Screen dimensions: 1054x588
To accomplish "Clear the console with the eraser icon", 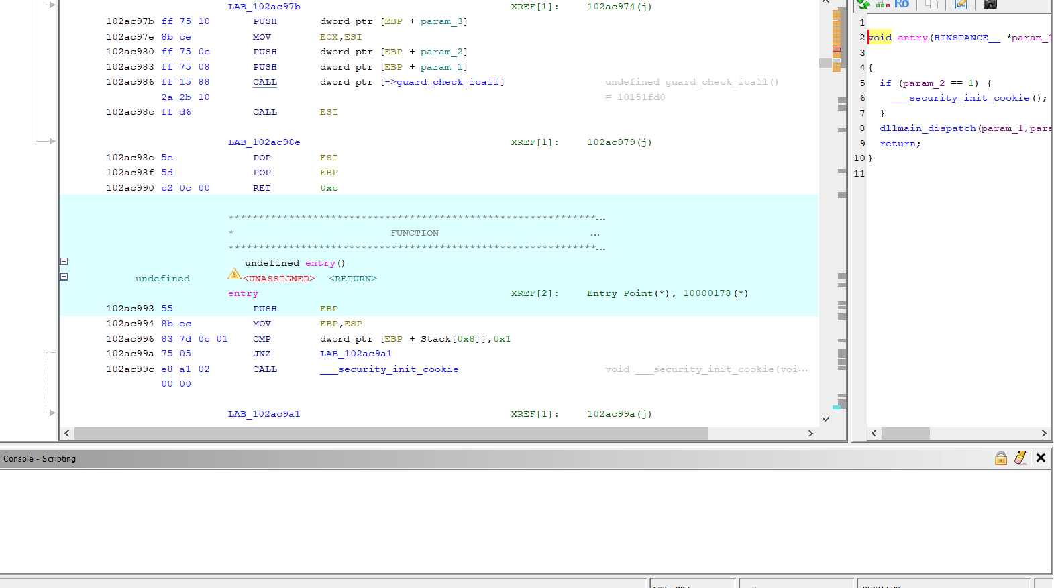I will pos(1020,458).
